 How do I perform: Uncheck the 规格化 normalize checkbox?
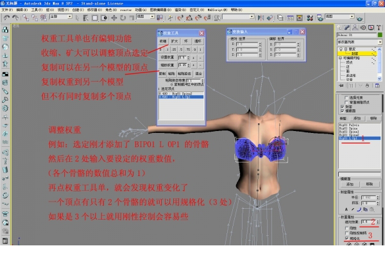[x=346, y=238]
